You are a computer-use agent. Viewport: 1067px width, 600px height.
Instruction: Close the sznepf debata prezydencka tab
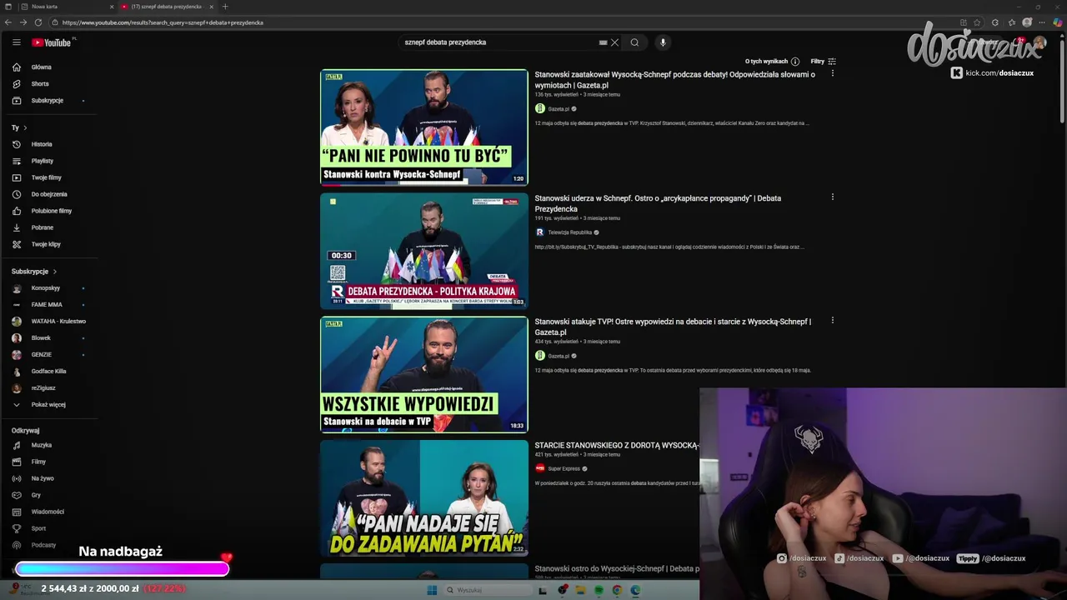(211, 7)
